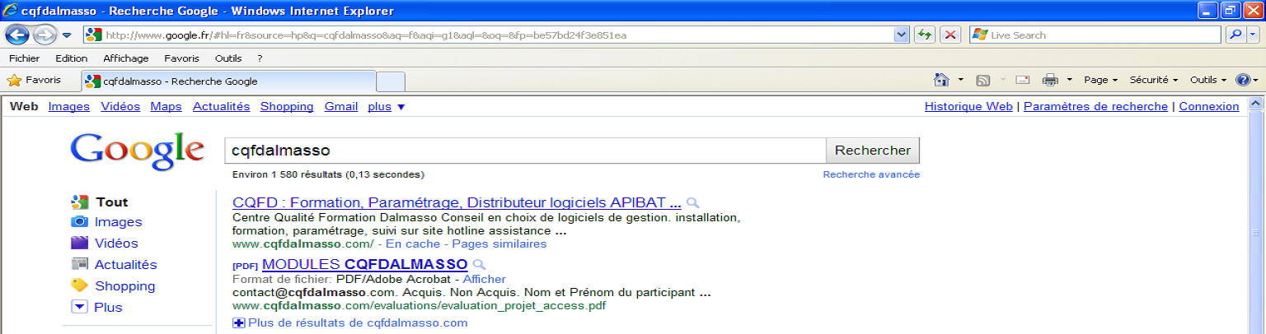Go back with the browser Back arrow
The height and width of the screenshot is (334, 1266).
(17, 35)
